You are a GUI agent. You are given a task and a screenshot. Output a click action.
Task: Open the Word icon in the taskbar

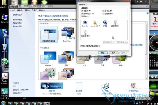tap(29, 103)
